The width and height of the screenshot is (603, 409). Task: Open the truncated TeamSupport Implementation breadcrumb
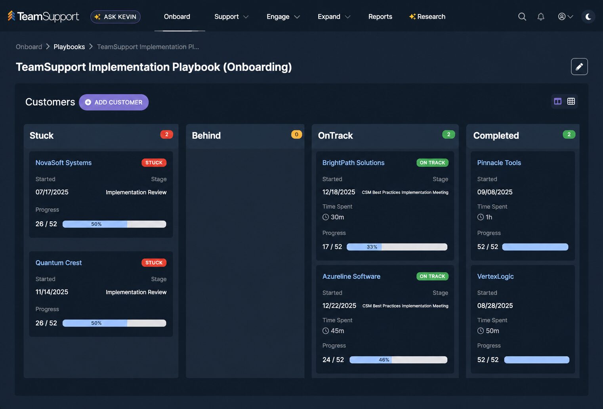click(148, 47)
